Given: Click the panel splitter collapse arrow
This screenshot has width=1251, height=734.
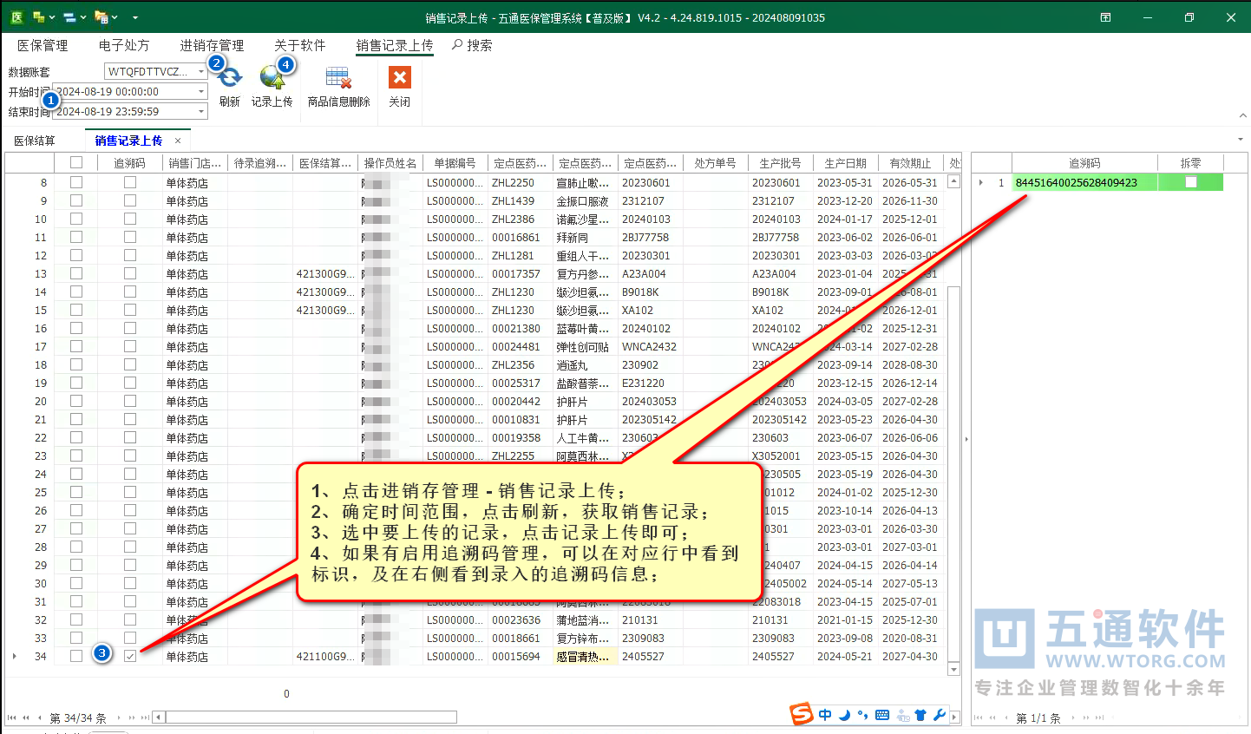Looking at the screenshot, I should [x=966, y=439].
